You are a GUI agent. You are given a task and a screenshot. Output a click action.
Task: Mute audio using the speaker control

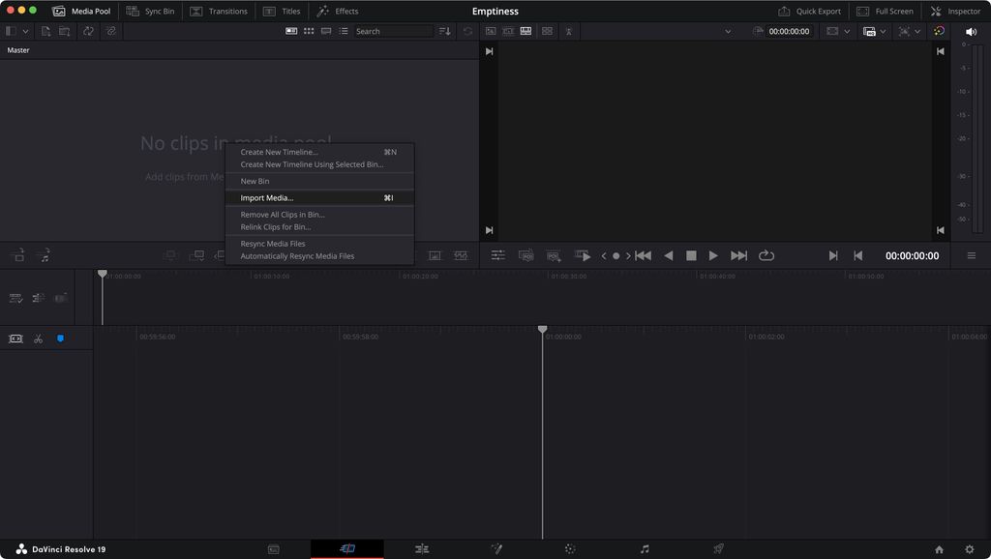coord(973,30)
